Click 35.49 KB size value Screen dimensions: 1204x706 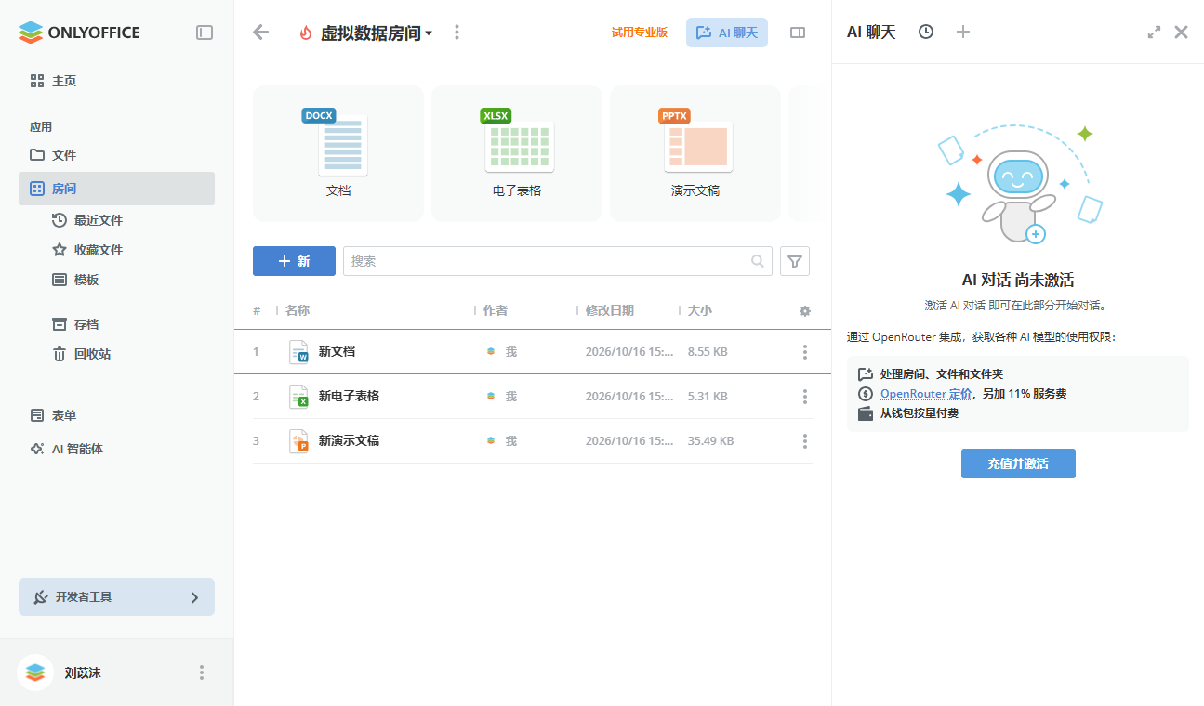pos(710,441)
